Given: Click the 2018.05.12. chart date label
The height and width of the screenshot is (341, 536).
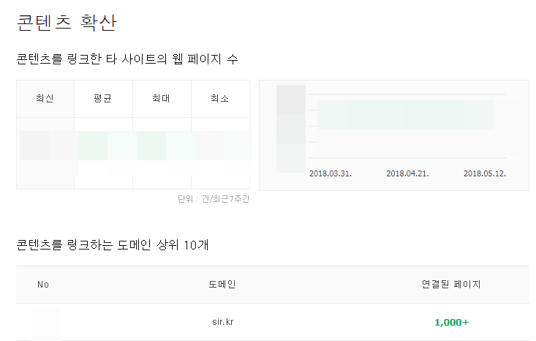Looking at the screenshot, I should [x=485, y=173].
